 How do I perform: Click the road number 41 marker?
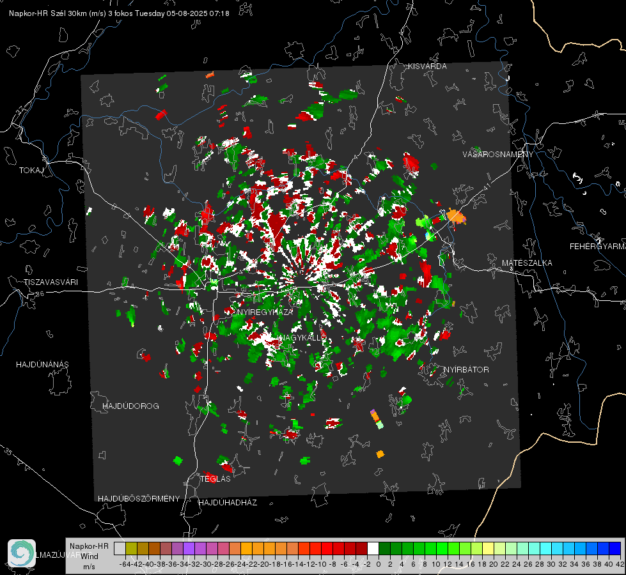(x=486, y=187)
